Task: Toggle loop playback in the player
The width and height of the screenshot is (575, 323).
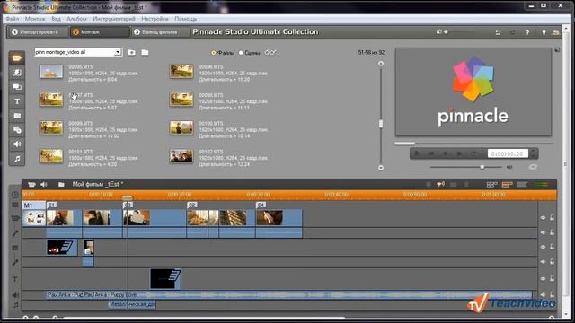Action: pyautogui.click(x=473, y=153)
